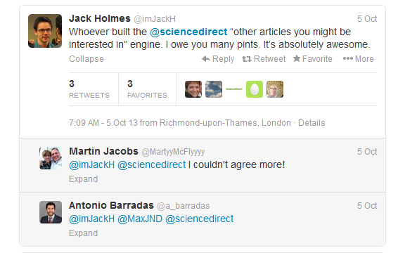The width and height of the screenshot is (398, 253).
Task: Open the green egg default avatar
Action: click(255, 89)
